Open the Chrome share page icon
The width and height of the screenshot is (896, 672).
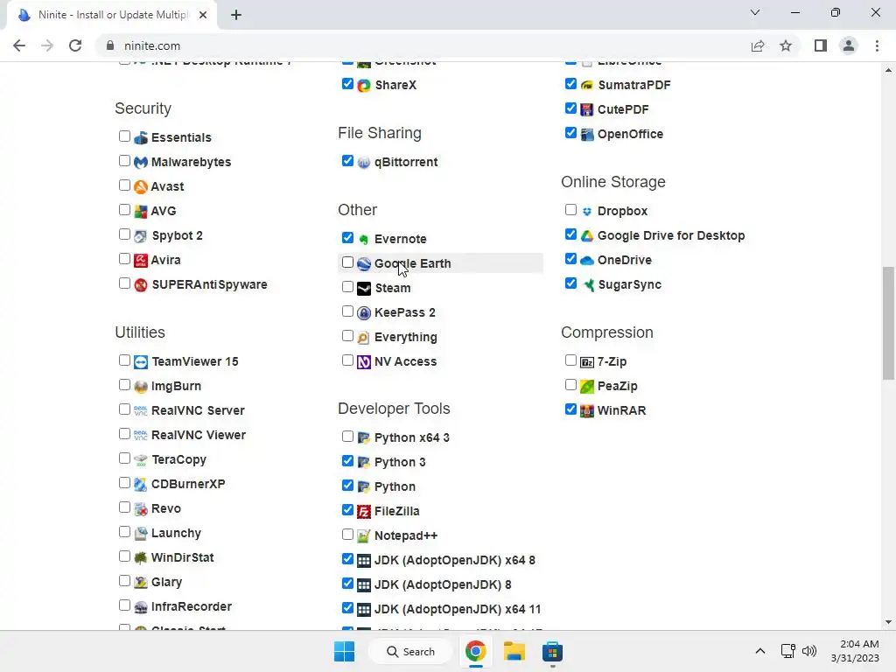click(x=758, y=45)
